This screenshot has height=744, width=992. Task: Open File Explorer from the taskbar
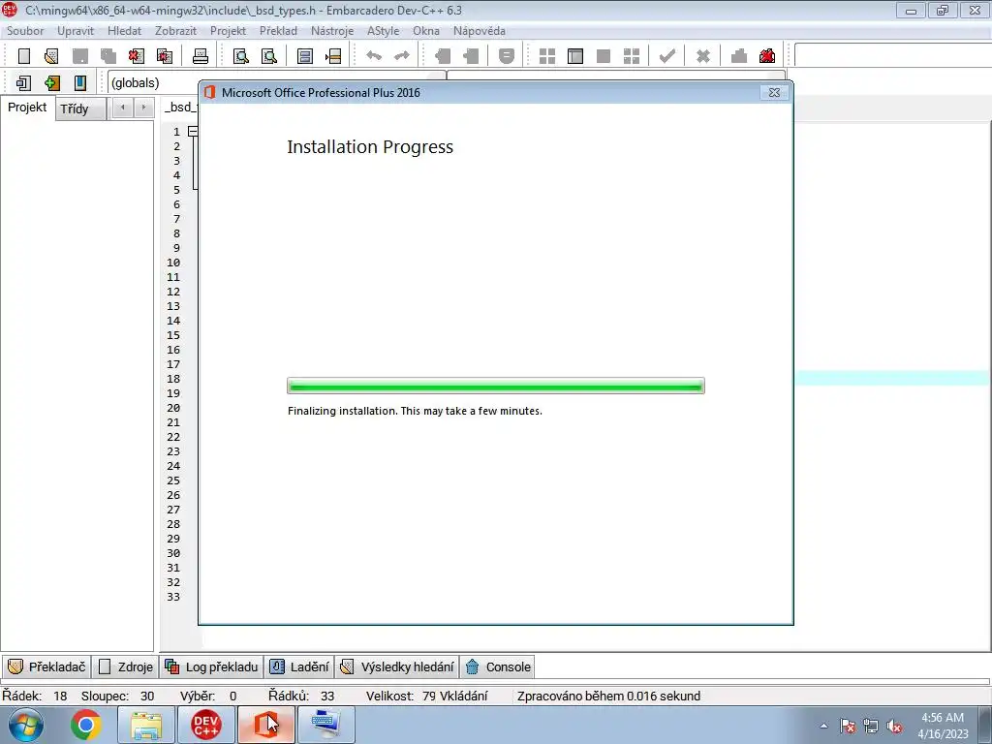[x=146, y=725]
